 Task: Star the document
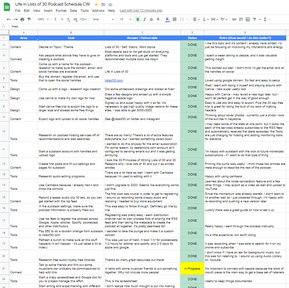pos(96,5)
